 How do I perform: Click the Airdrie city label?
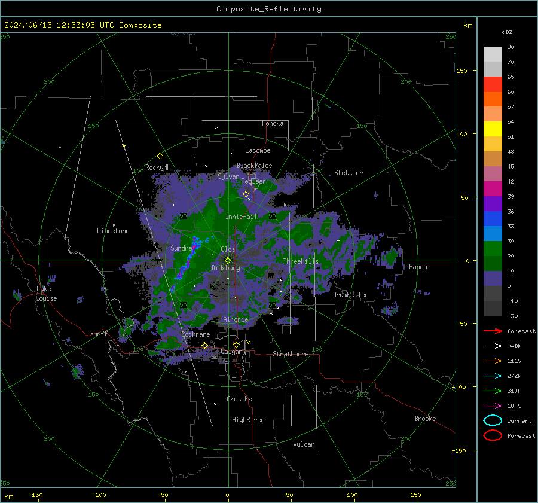click(236, 319)
